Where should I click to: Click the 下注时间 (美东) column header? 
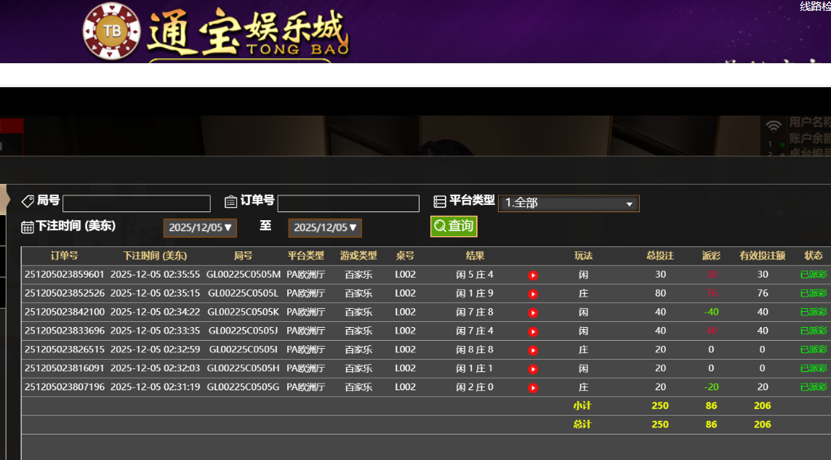155,256
